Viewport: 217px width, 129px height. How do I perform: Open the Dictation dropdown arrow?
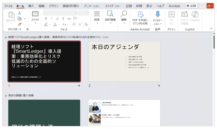[x=161, y=24]
